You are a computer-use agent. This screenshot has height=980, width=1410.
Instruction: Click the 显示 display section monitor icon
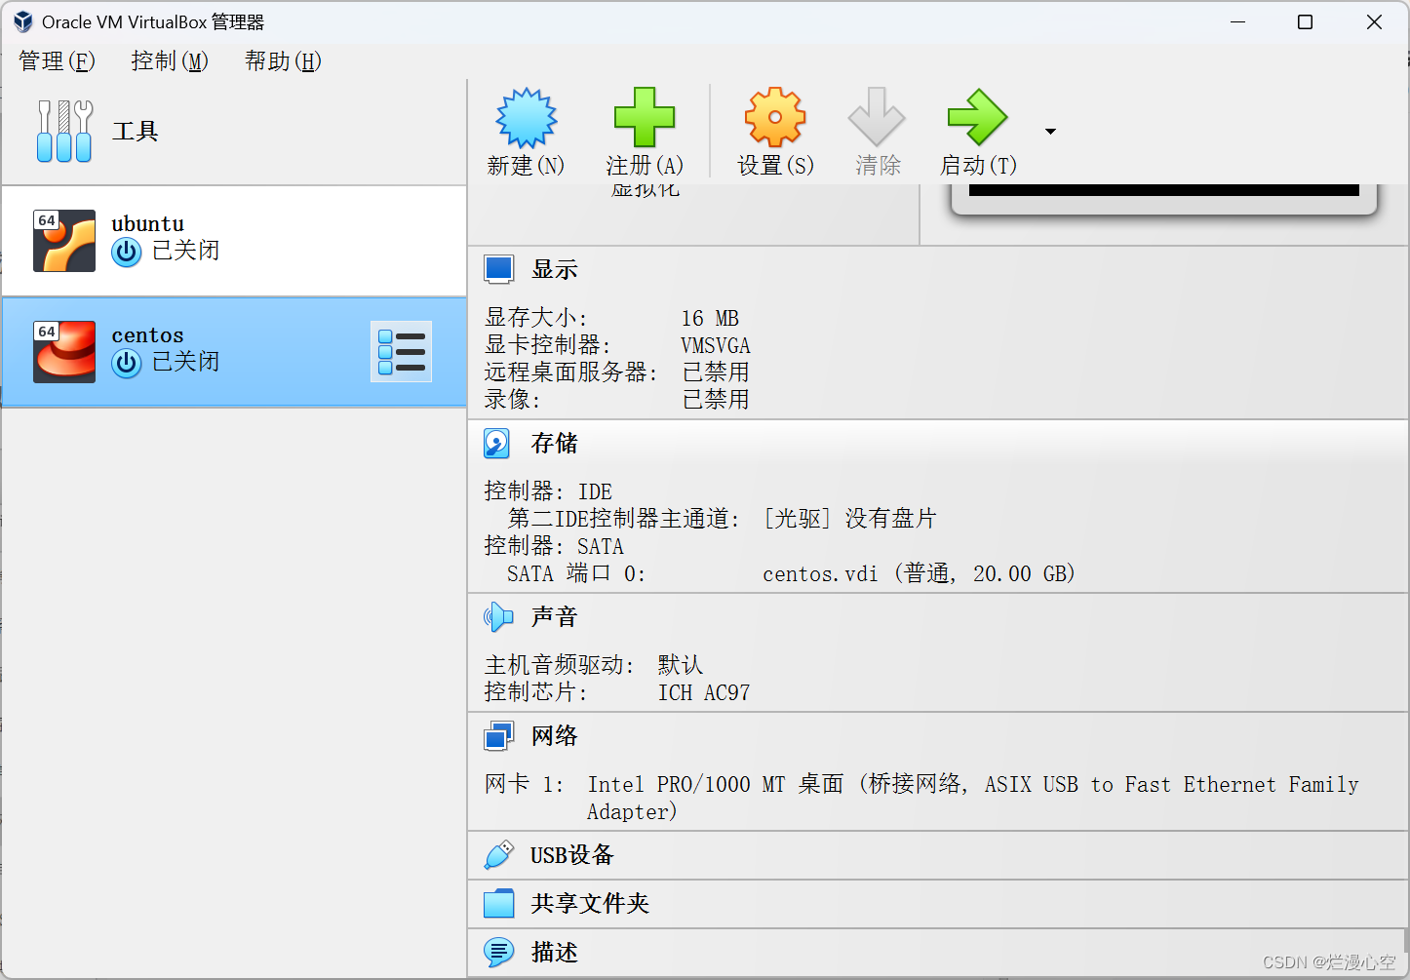(499, 269)
